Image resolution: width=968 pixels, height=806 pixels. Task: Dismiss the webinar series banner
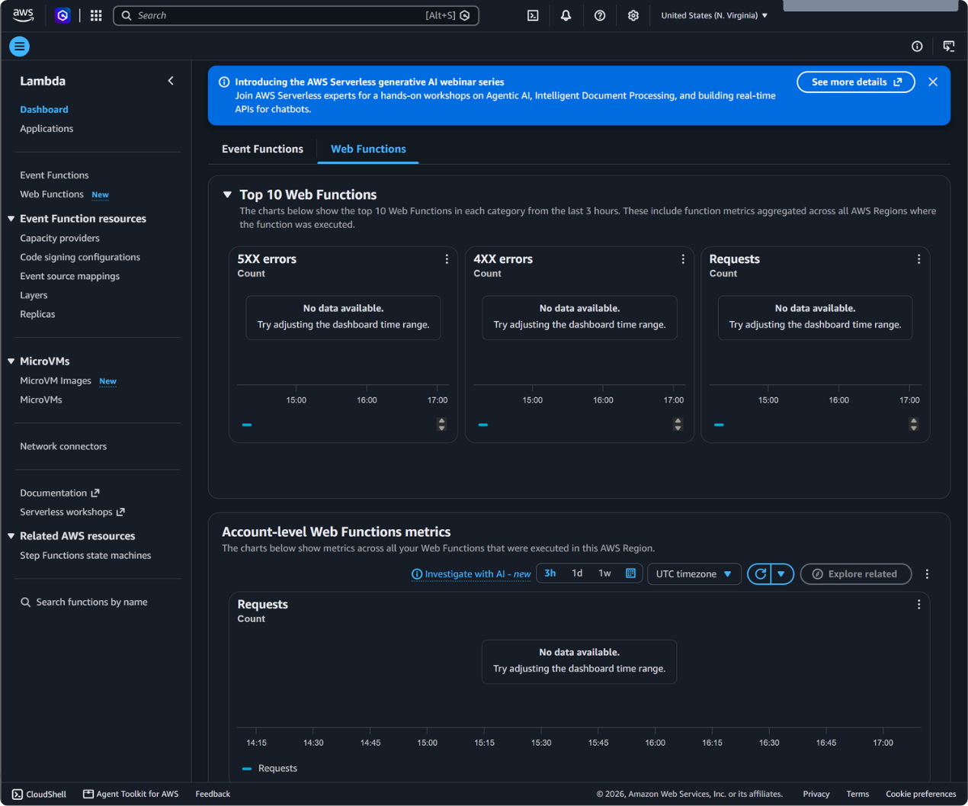click(933, 82)
